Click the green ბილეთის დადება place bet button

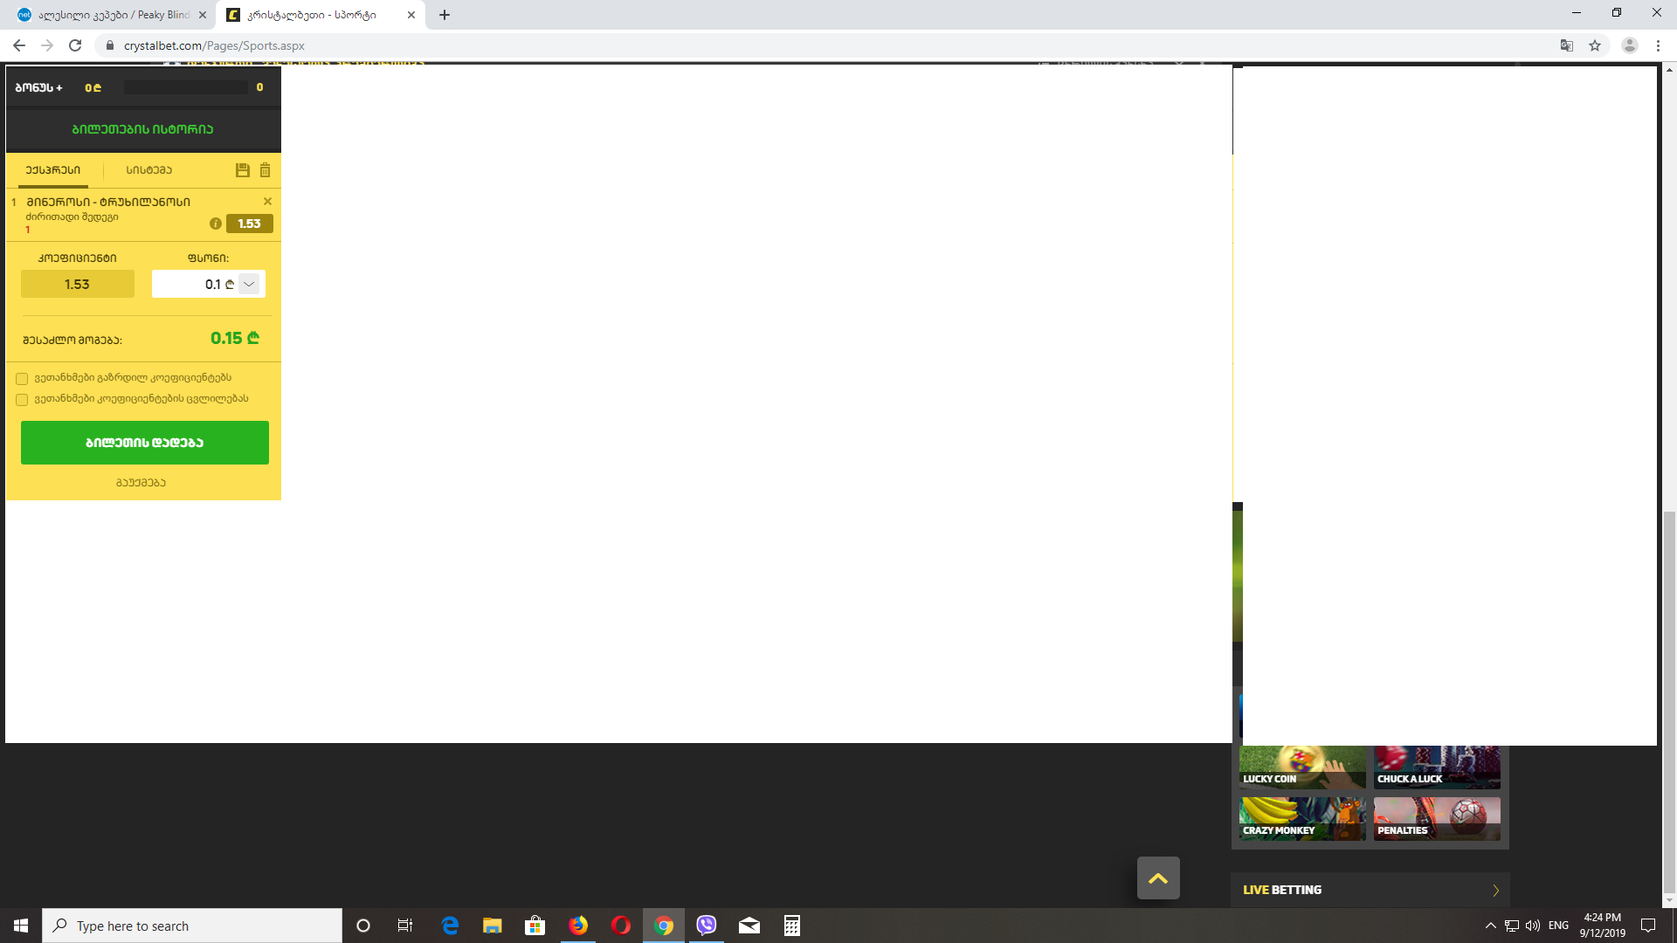144,443
